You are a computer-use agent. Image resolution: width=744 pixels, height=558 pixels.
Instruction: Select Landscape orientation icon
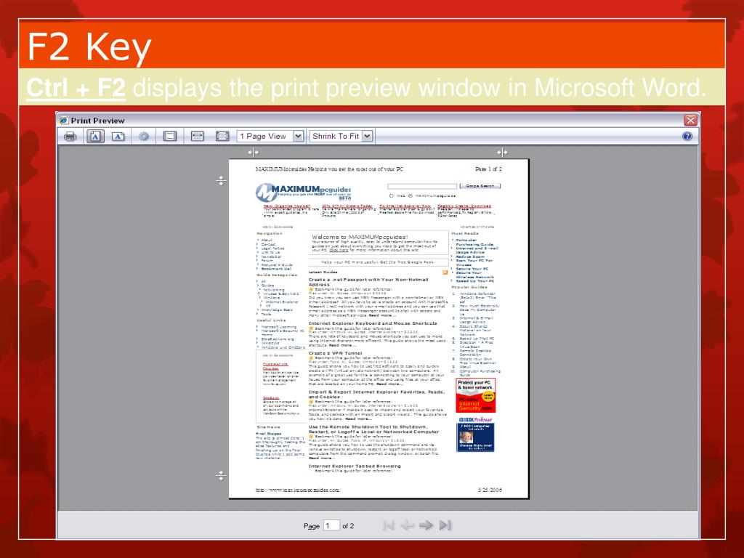point(118,137)
